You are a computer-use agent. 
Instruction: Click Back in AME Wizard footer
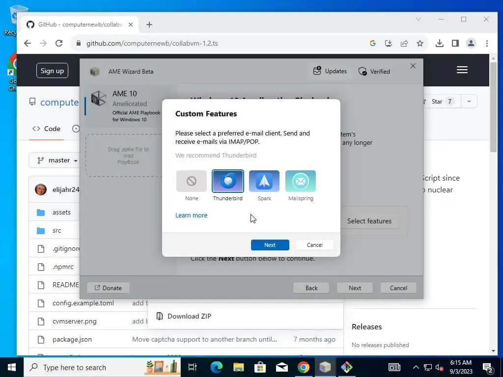(x=311, y=288)
